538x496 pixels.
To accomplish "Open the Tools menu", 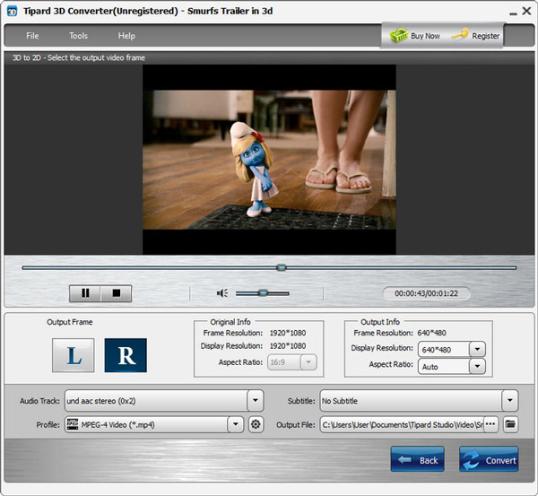I will point(78,36).
